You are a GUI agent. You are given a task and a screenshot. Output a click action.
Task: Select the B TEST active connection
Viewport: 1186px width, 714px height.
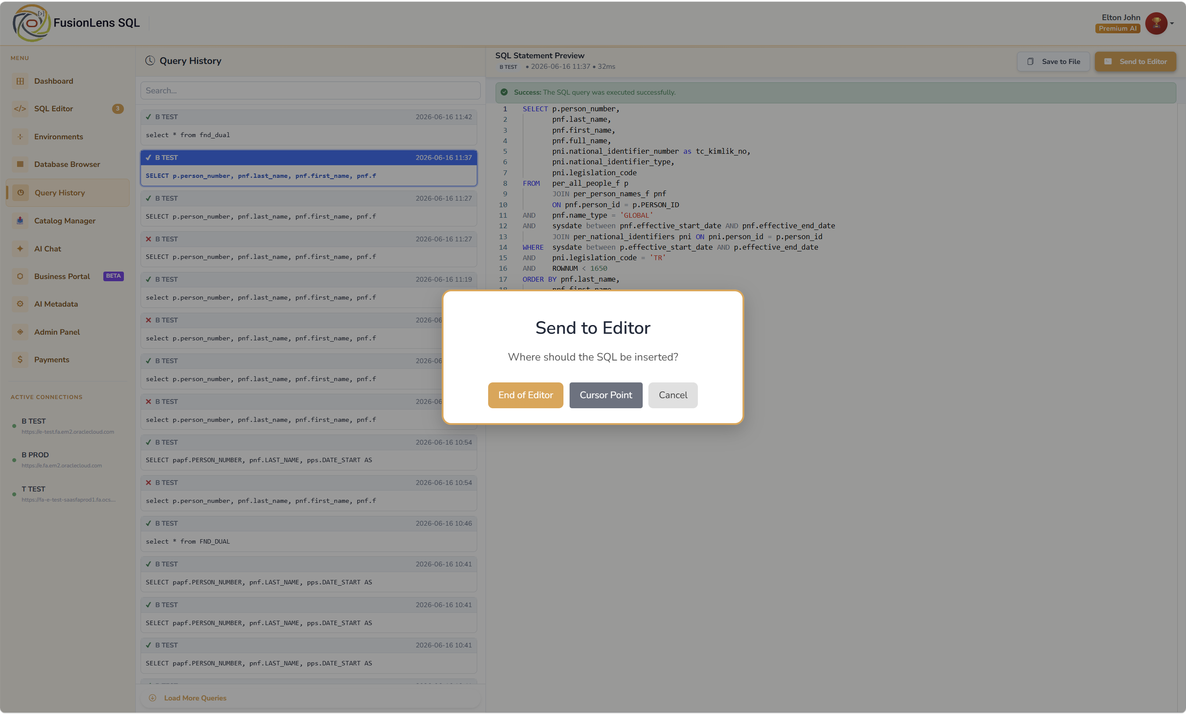pos(68,426)
